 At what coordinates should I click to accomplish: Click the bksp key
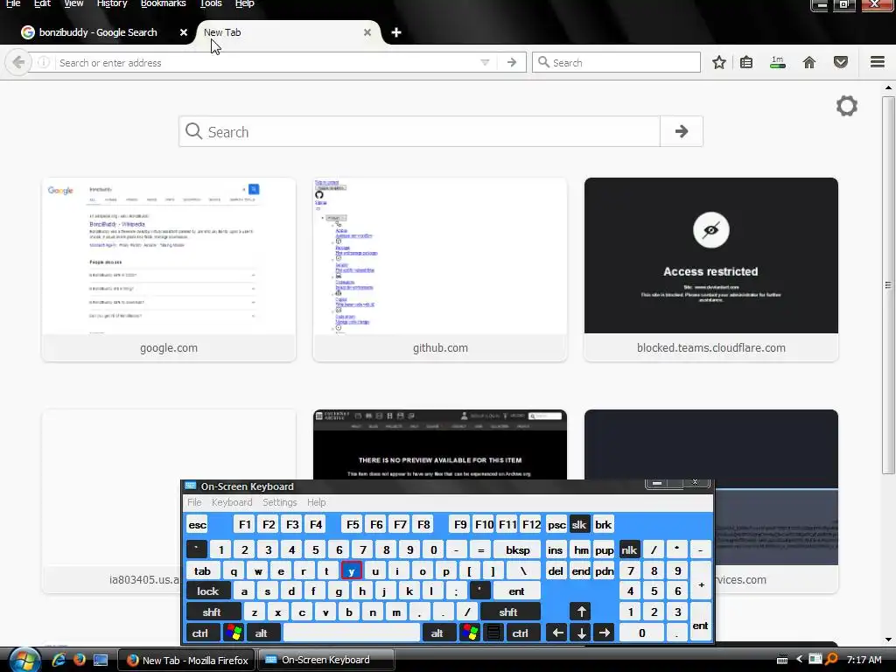(517, 549)
